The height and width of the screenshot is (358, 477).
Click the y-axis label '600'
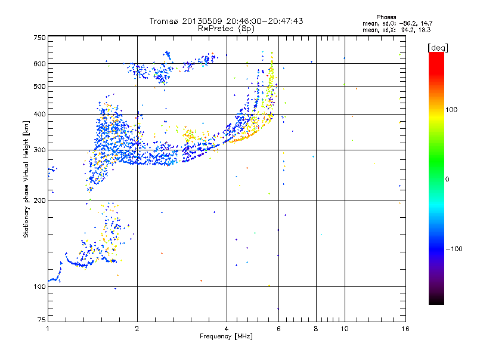coord(39,64)
